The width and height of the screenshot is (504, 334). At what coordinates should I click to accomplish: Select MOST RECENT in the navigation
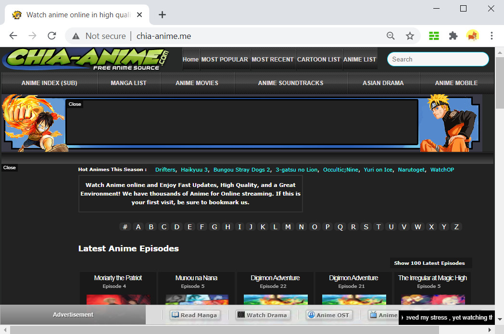(273, 59)
